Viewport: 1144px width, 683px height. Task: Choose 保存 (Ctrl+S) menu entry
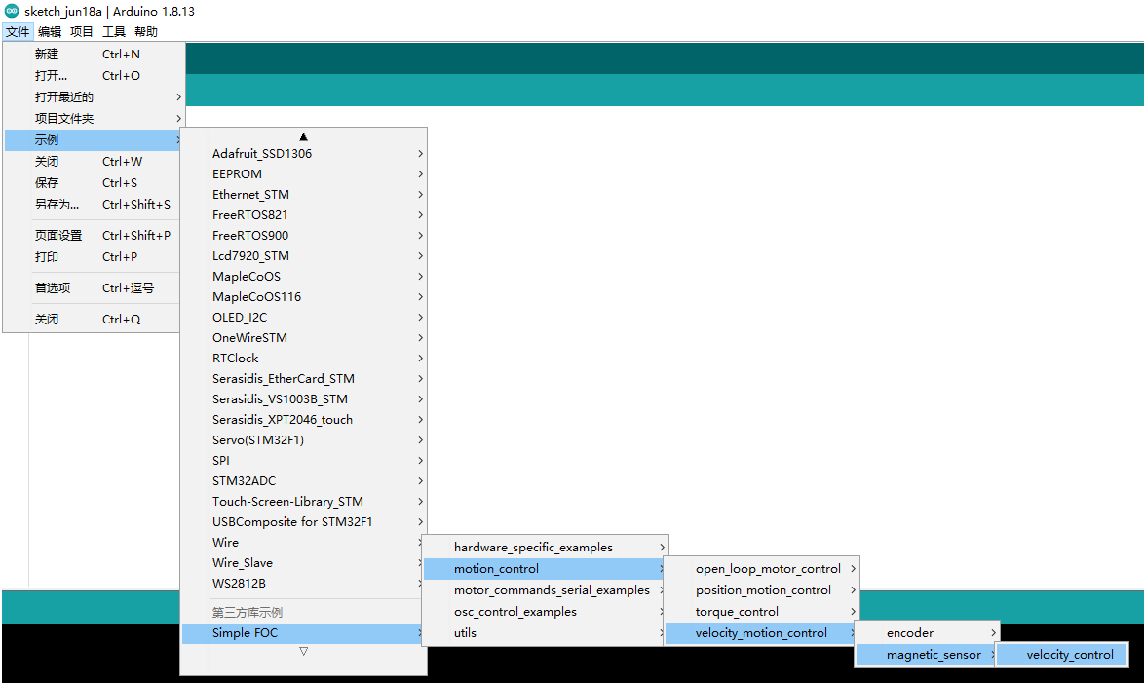point(94,182)
